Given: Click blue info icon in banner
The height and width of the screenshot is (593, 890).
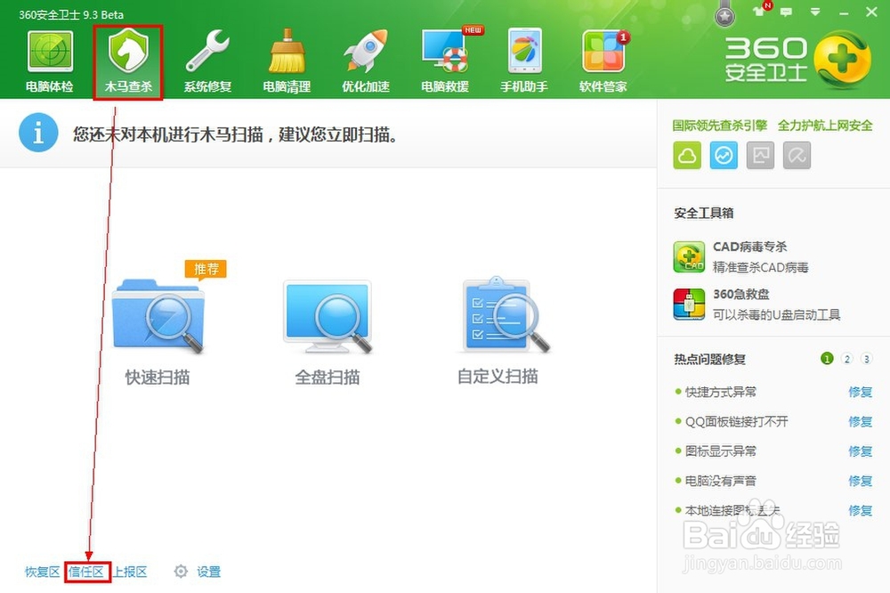Looking at the screenshot, I should click(38, 133).
